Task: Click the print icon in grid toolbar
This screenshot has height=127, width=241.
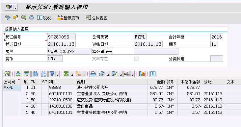Action: pyautogui.click(x=93, y=74)
